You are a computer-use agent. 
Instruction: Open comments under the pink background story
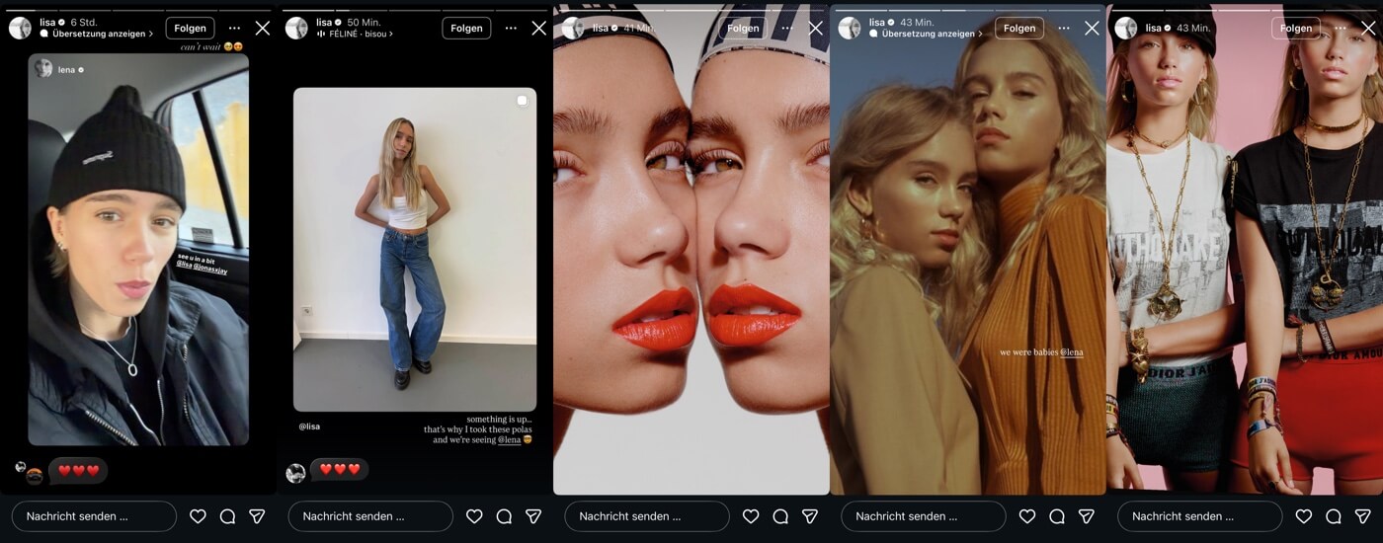tap(1334, 516)
